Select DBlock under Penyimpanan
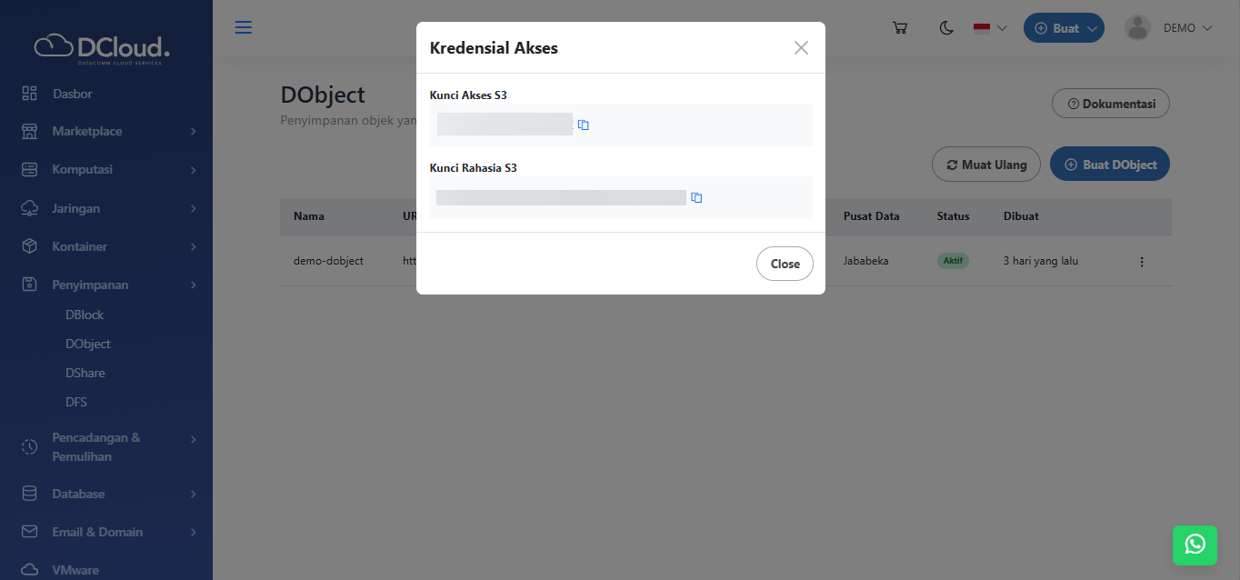1240x580 pixels. (85, 315)
